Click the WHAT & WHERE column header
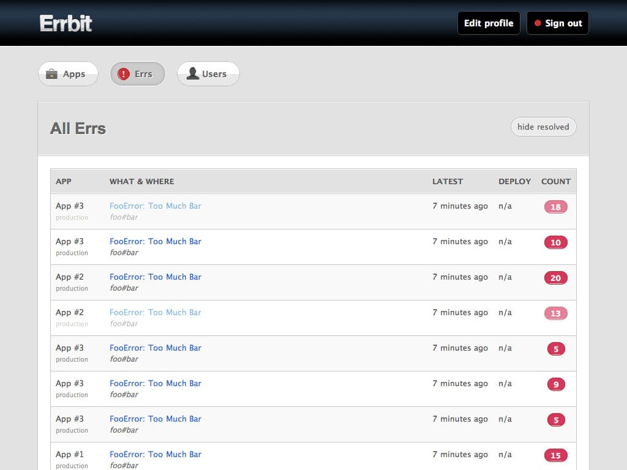This screenshot has height=470, width=627. [141, 181]
